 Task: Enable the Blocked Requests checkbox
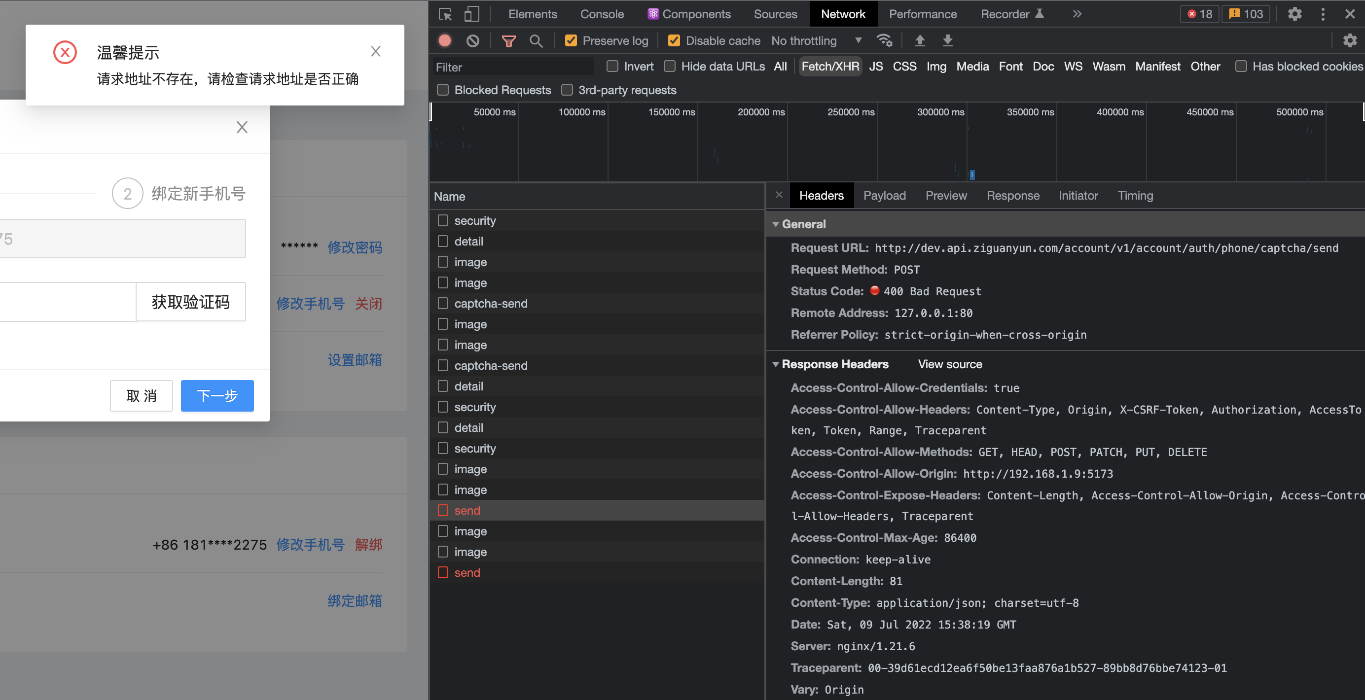click(x=443, y=90)
